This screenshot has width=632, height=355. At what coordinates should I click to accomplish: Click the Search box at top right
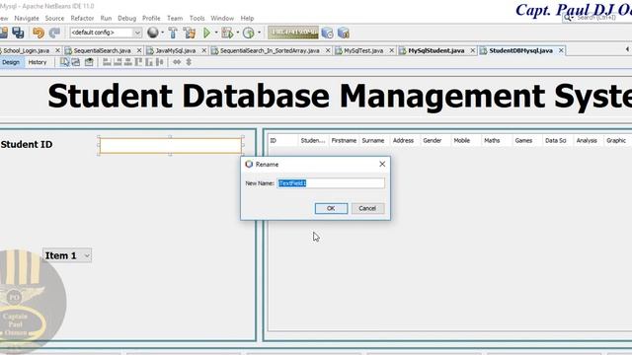click(596, 18)
